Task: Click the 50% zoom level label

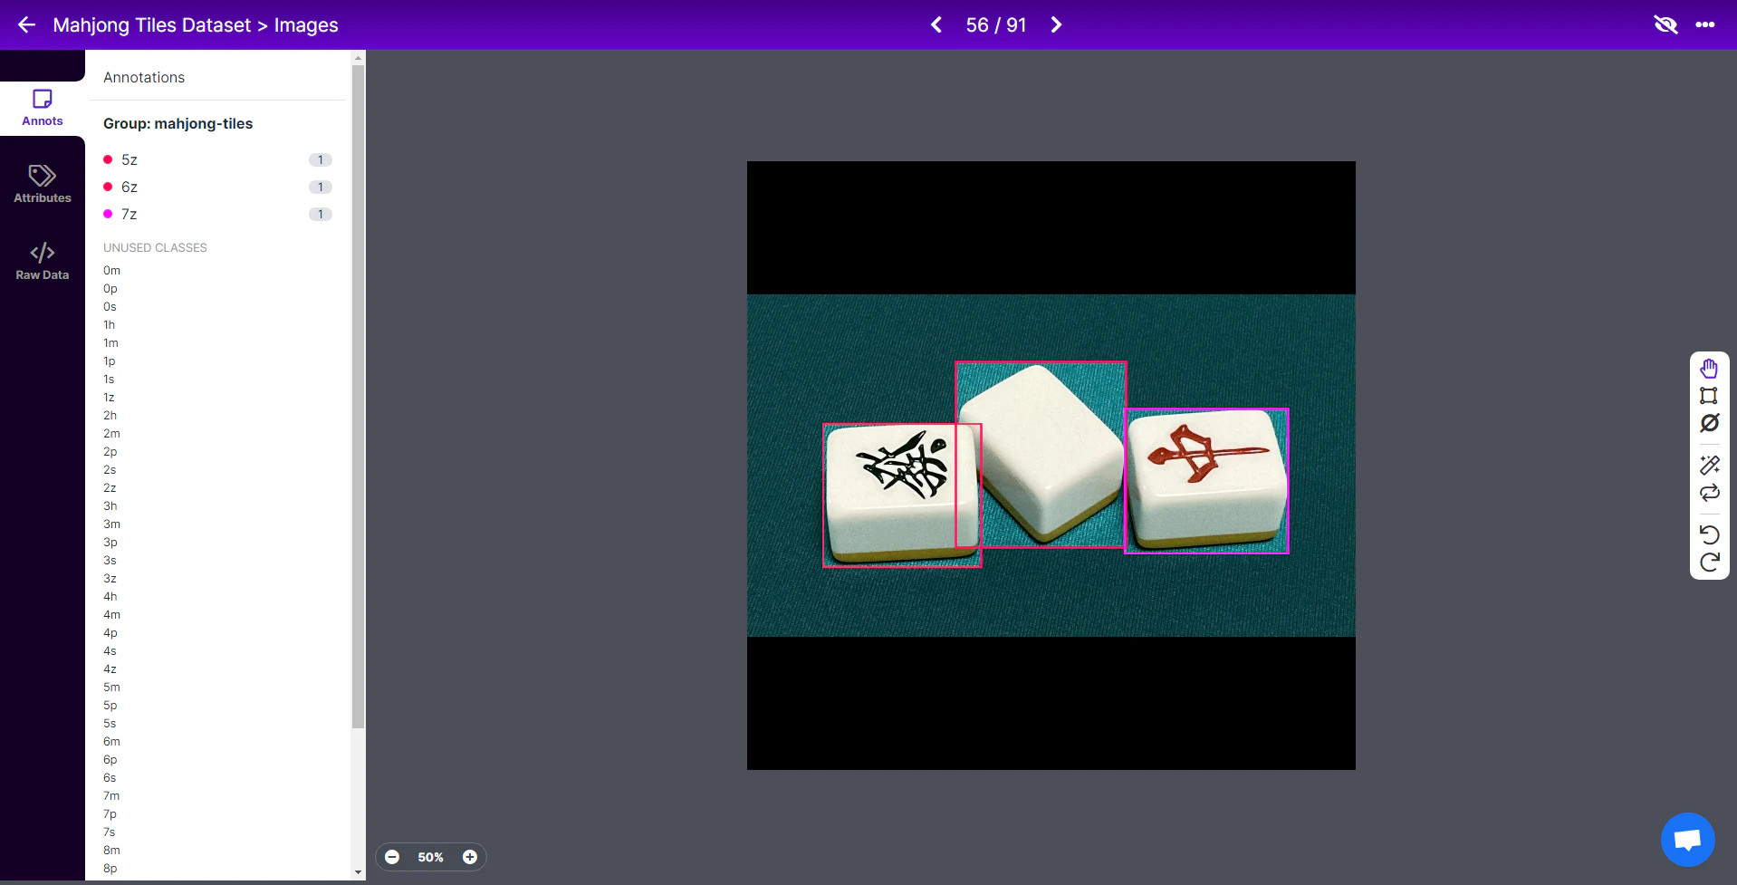Action: click(430, 857)
